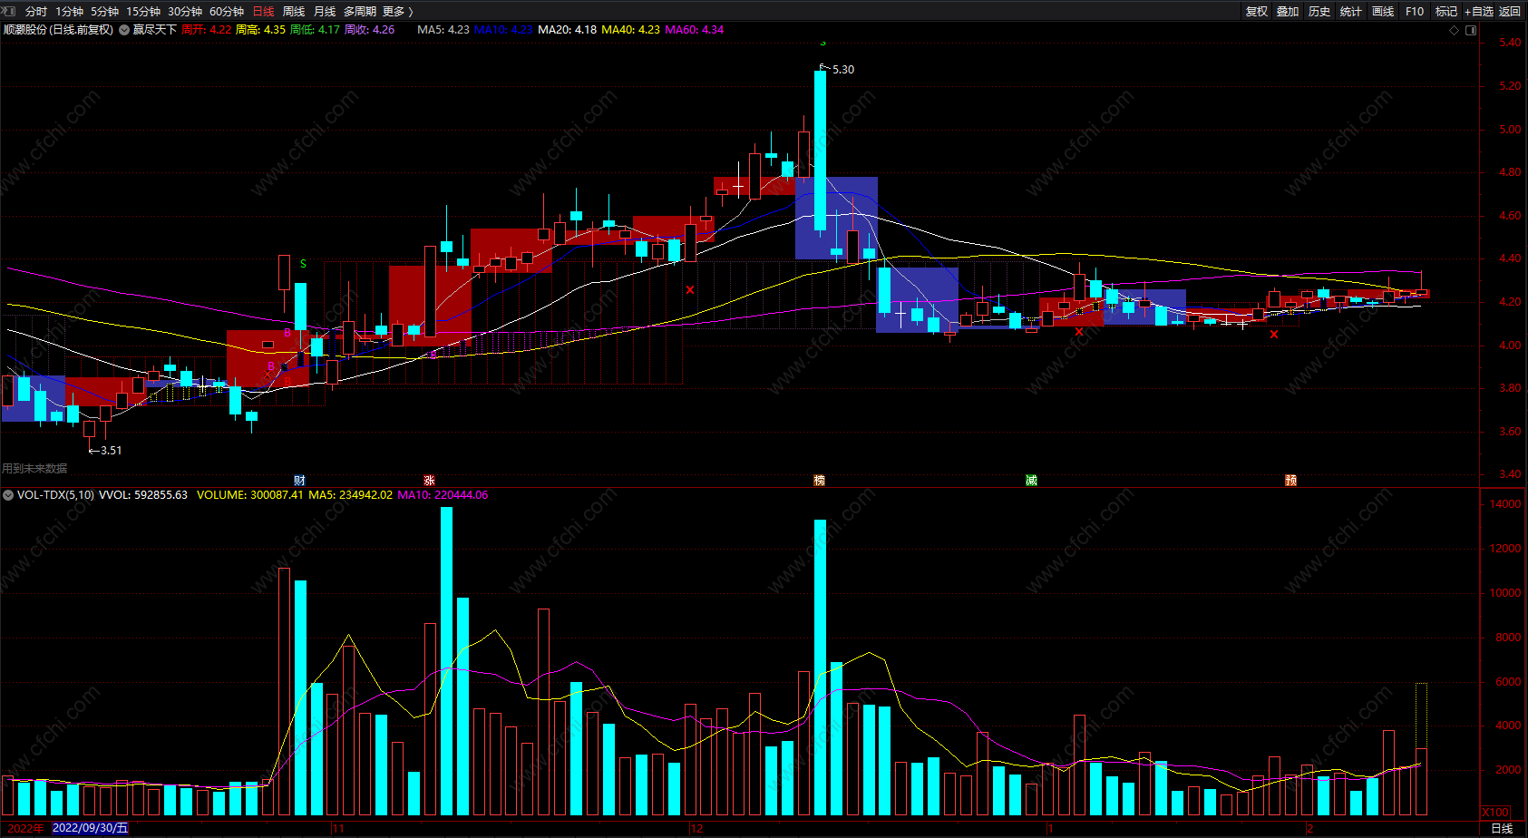The height and width of the screenshot is (838, 1528).
Task: Click the 复权 adjustment button
Action: coord(1257,12)
